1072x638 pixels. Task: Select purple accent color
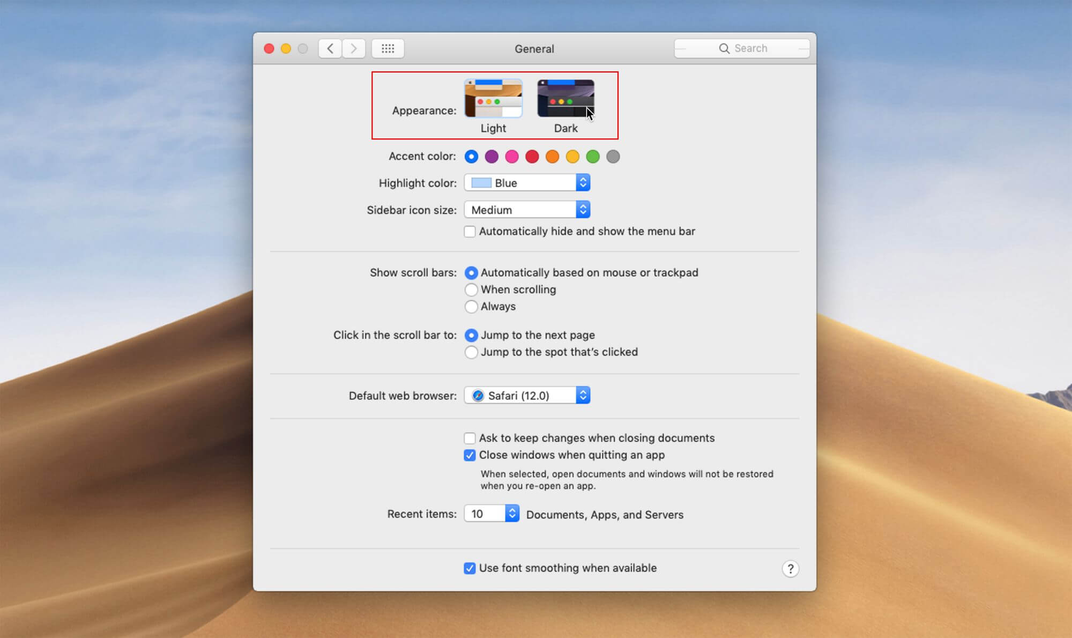pos(492,157)
